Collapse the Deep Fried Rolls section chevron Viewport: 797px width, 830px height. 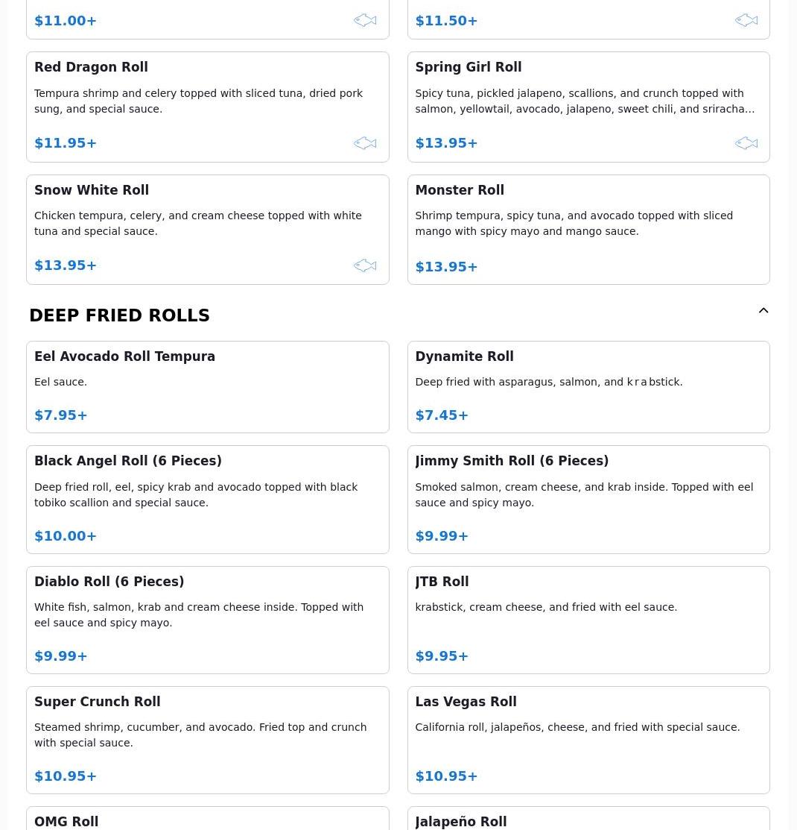tap(763, 311)
